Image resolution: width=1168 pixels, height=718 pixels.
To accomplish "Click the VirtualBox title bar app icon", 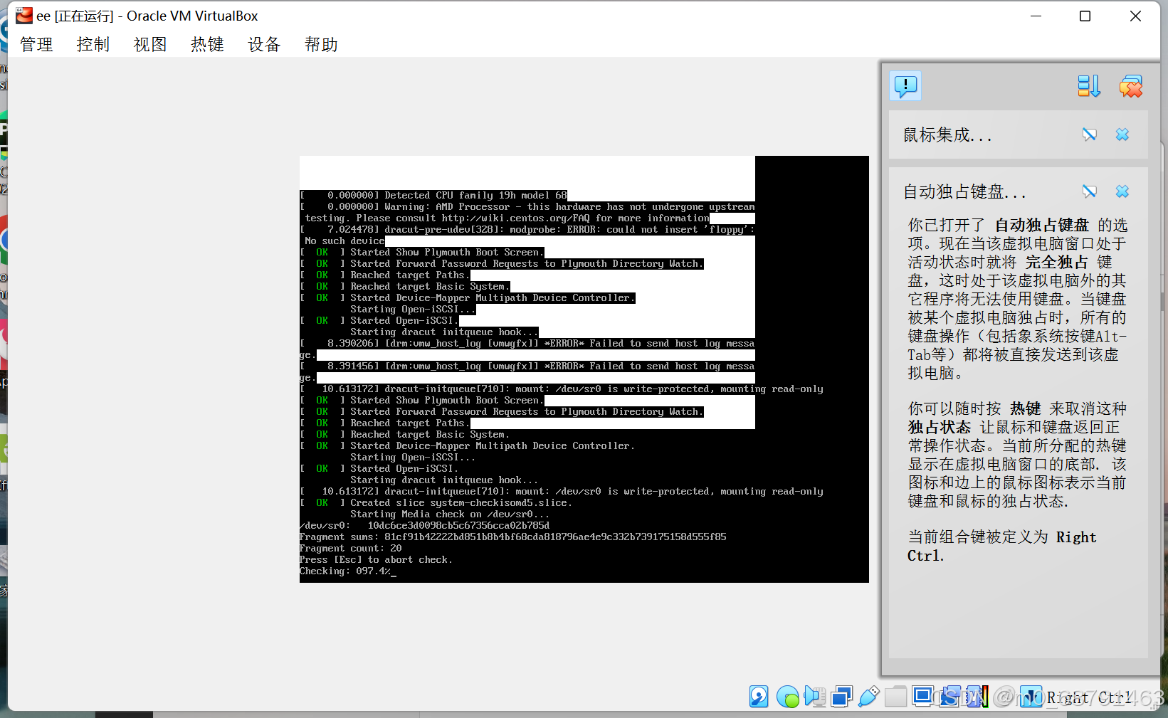I will pyautogui.click(x=24, y=16).
